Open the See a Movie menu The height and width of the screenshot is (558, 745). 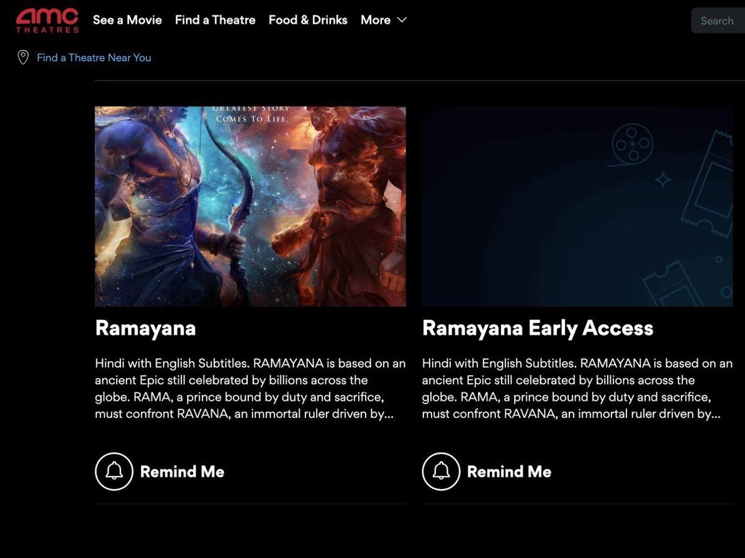(x=127, y=20)
